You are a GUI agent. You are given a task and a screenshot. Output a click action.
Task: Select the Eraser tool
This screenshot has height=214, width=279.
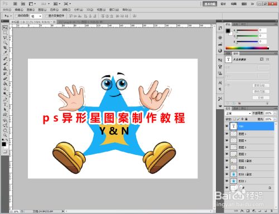pos(5,79)
